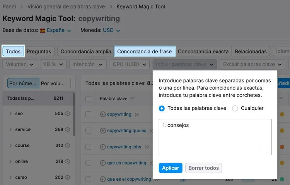Check the select-all checkbox in table header
The height and width of the screenshot is (185, 290).
point(88,99)
